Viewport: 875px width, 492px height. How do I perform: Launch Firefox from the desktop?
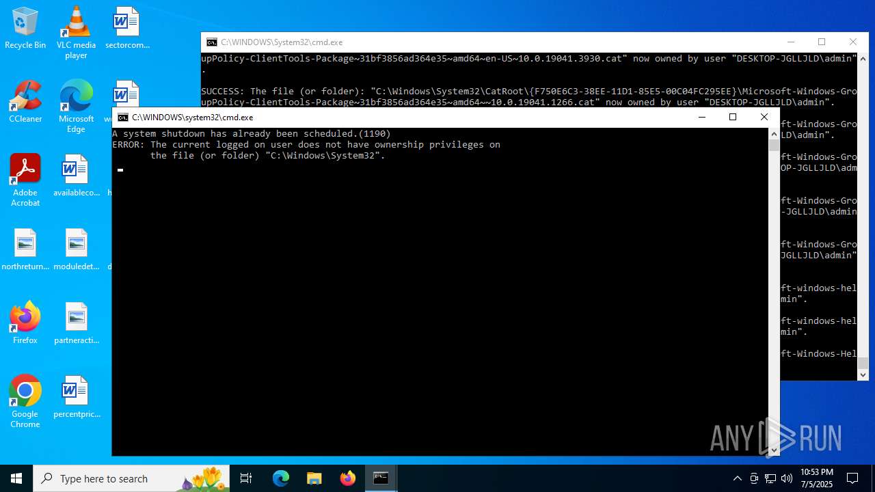pos(25,323)
